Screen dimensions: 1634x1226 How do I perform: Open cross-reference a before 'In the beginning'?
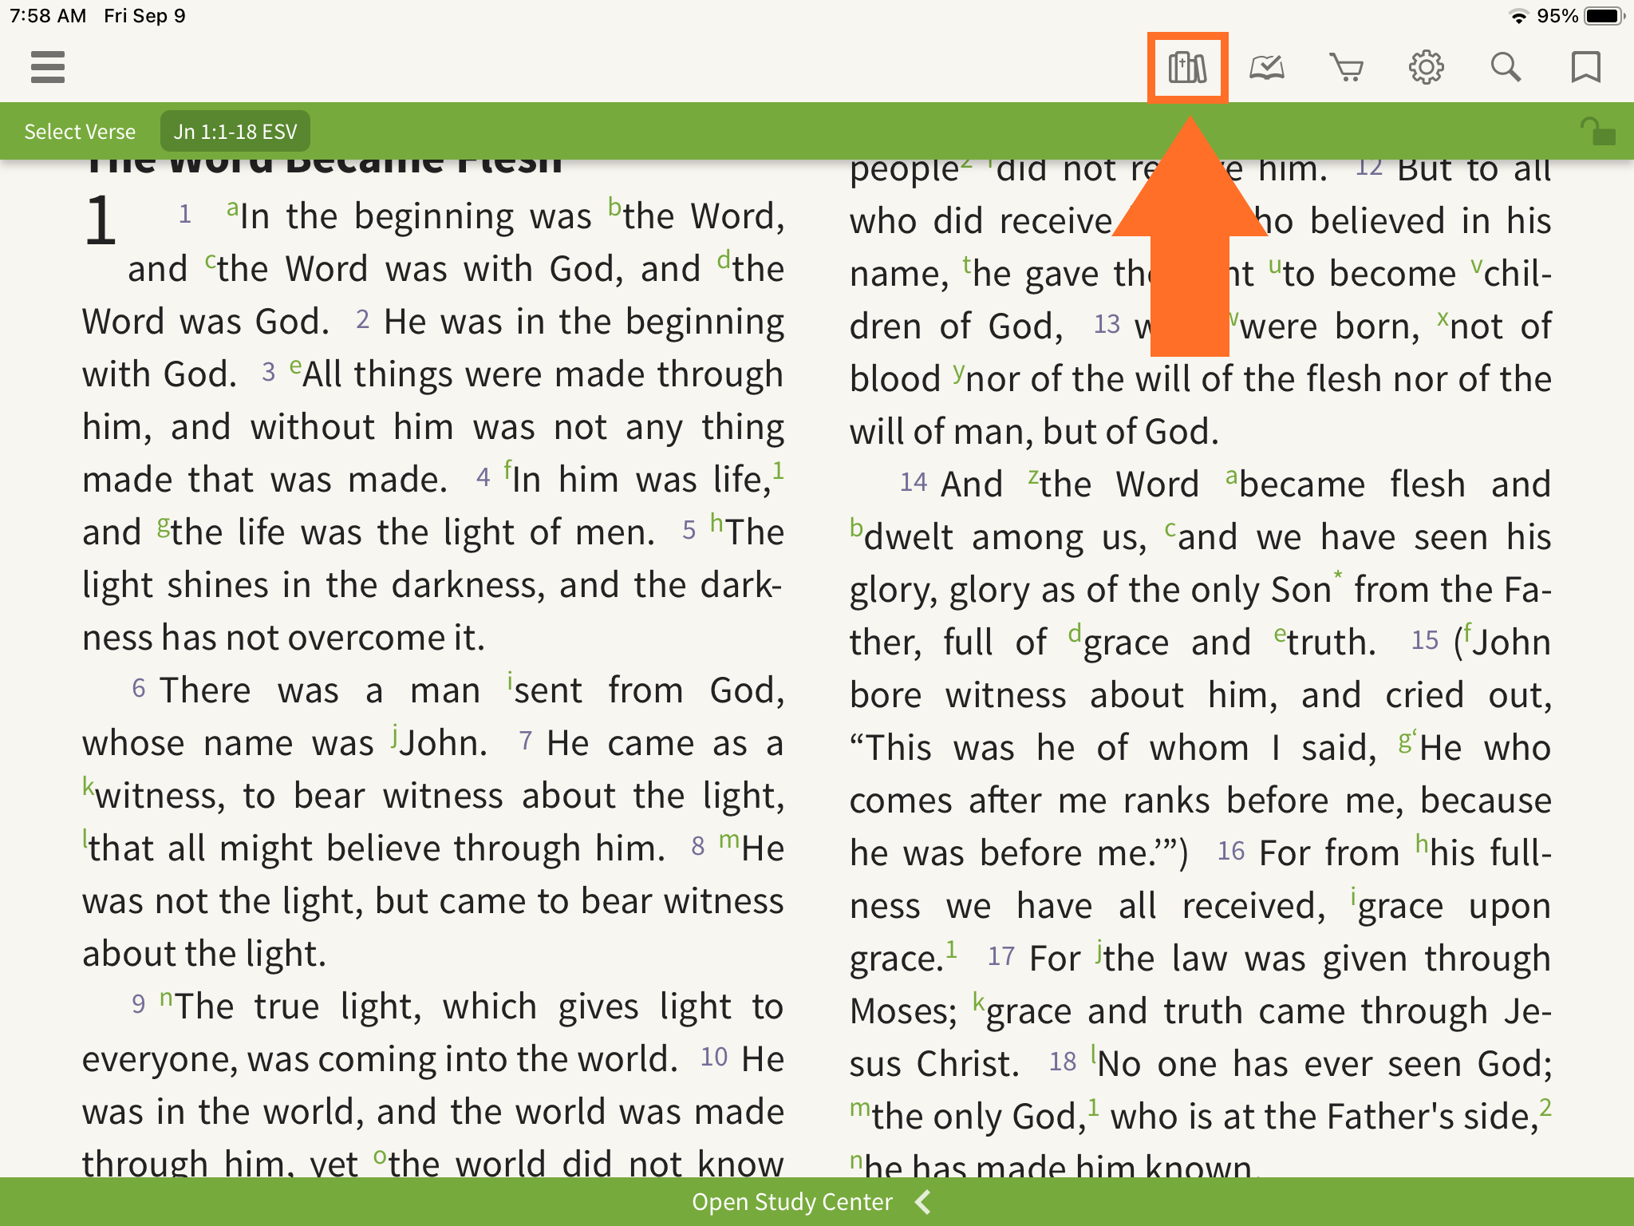[x=232, y=209]
